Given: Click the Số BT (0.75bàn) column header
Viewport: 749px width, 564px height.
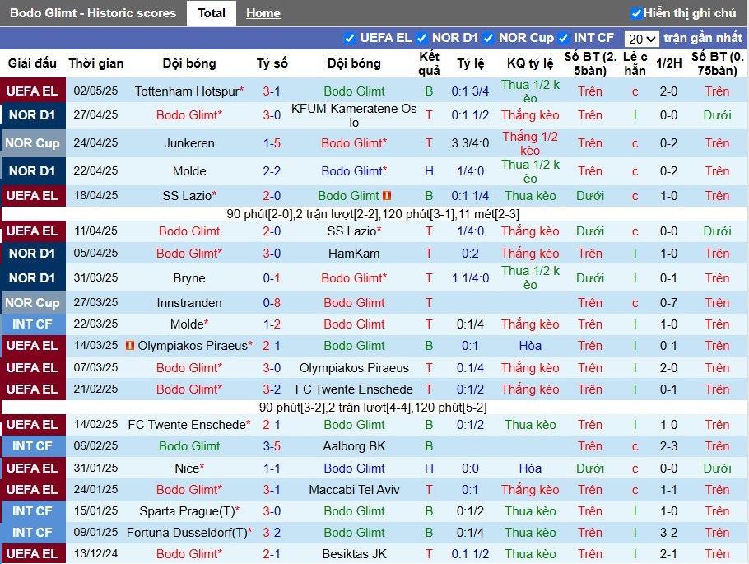Looking at the screenshot, I should pyautogui.click(x=718, y=63).
